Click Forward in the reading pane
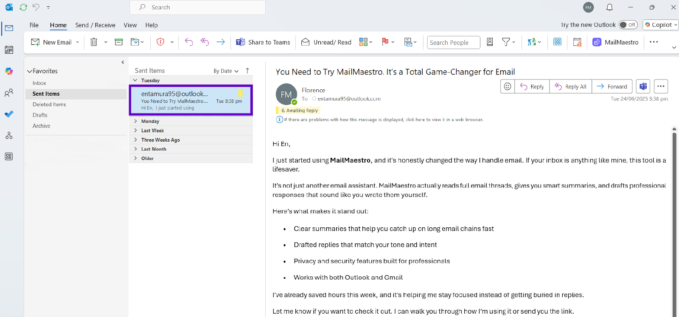The height and width of the screenshot is (317, 679). [x=612, y=86]
